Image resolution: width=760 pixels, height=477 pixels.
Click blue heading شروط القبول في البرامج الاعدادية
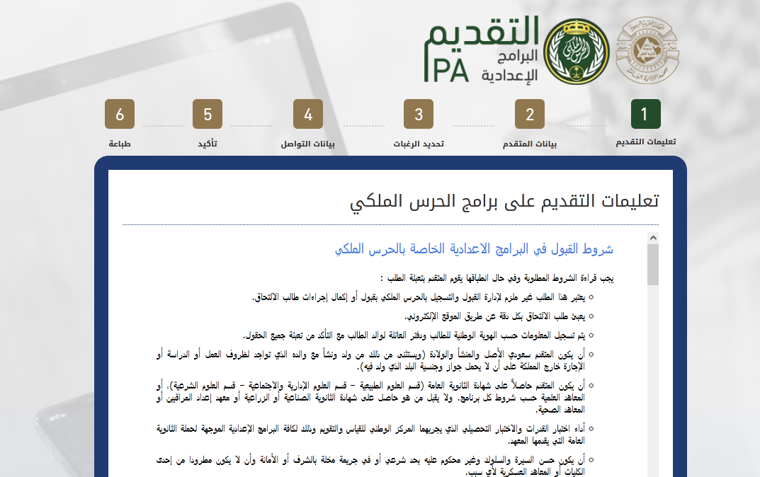(474, 249)
